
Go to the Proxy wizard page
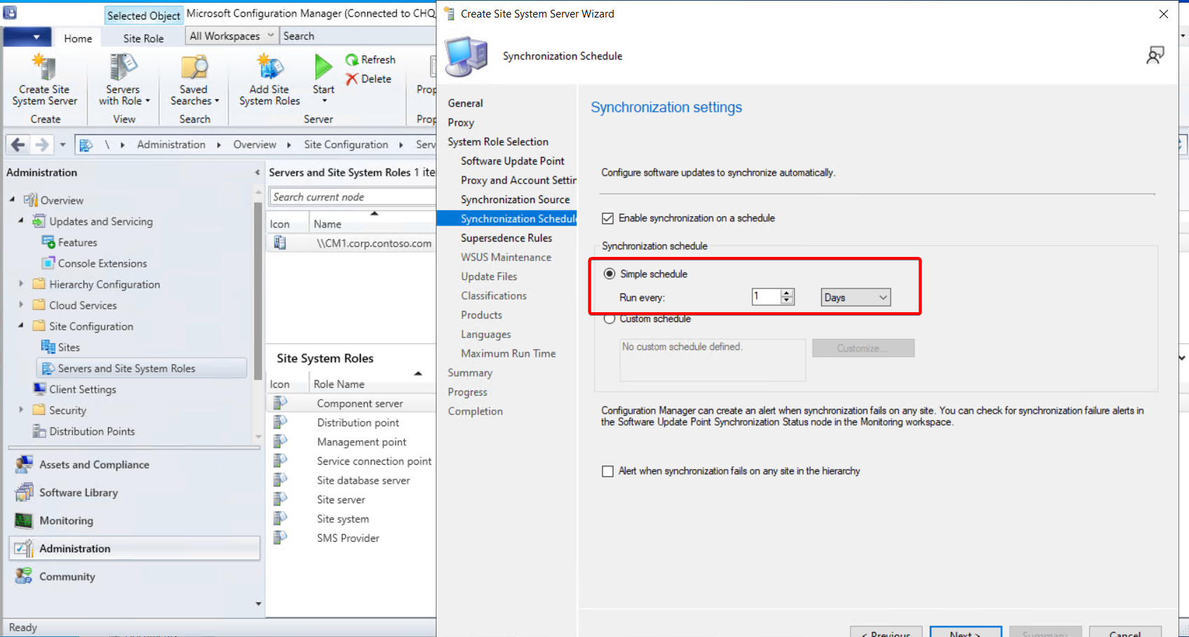461,122
